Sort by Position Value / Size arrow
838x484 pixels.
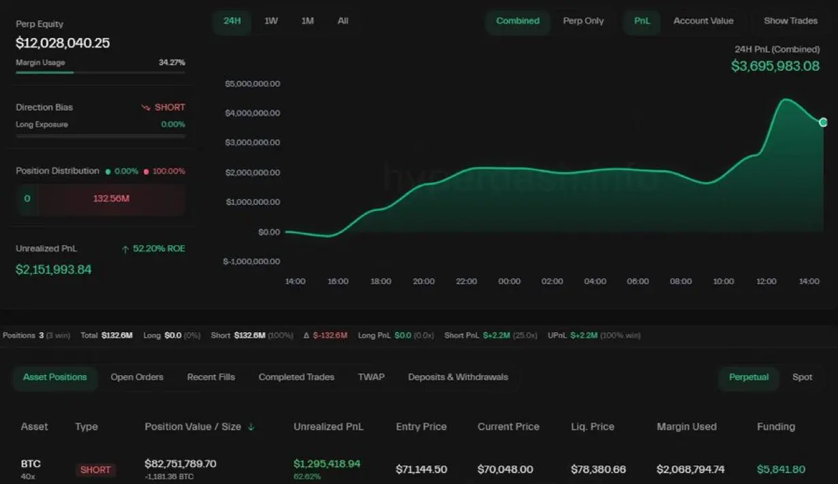pos(251,427)
